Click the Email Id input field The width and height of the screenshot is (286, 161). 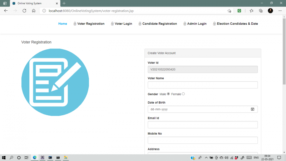203,125
